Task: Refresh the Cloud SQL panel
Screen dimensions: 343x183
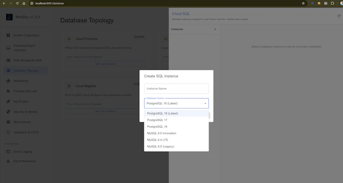Action: coord(339,16)
